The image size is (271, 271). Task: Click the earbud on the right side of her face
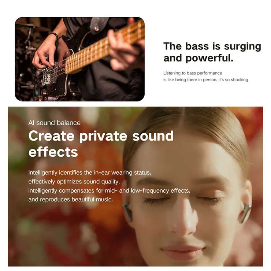tap(245, 212)
